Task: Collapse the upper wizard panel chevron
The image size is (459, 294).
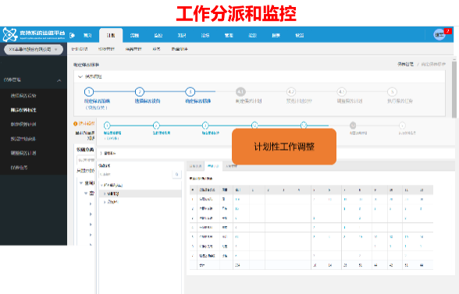Action: 80,76
